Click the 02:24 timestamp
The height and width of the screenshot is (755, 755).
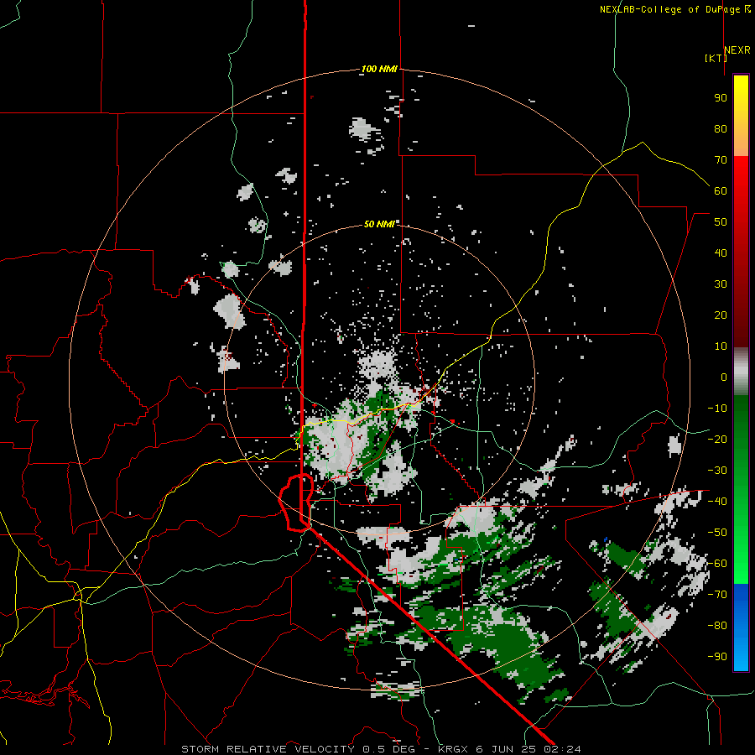(562, 749)
